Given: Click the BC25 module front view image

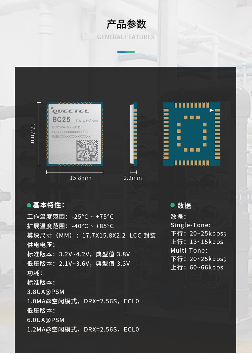Looking at the screenshot, I should pos(75,134).
